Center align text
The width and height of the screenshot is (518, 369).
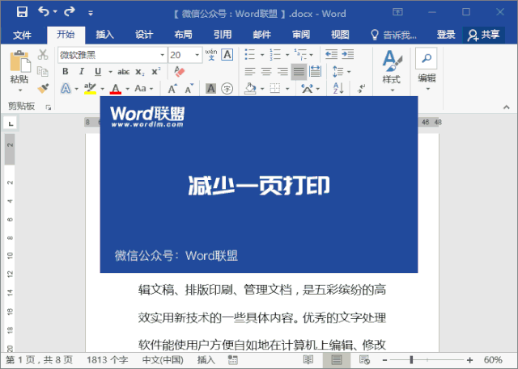tap(266, 72)
